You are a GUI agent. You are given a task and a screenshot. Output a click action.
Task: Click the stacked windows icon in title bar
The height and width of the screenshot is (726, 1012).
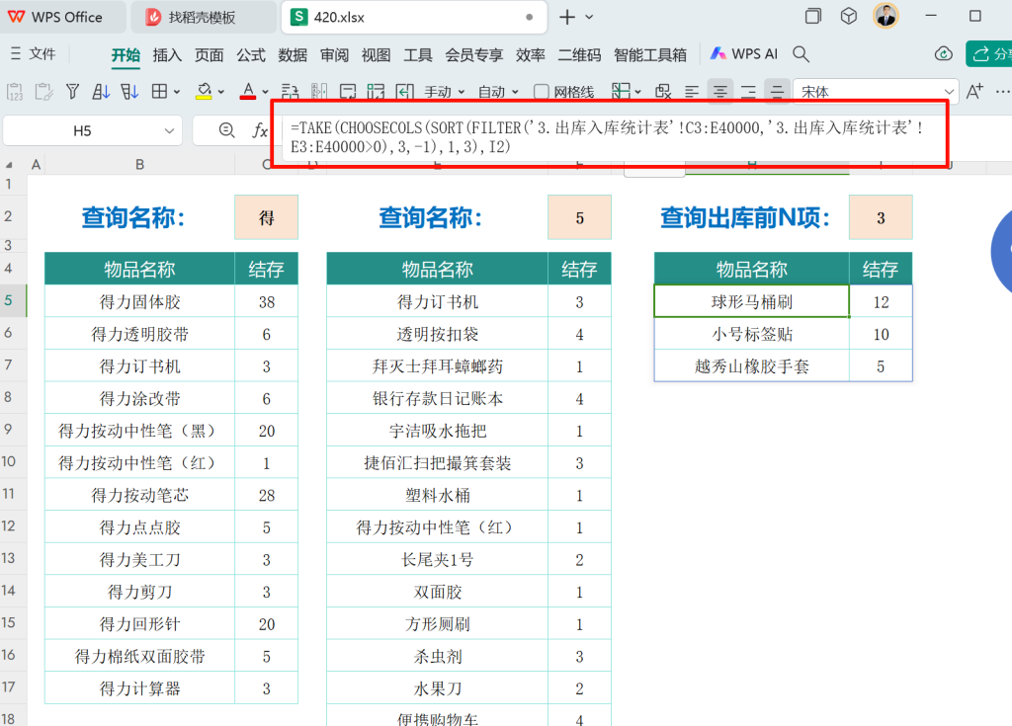[x=813, y=16]
